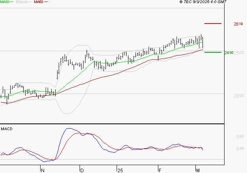The height and width of the screenshot is (173, 247).
Task: Click the MACD panel label
Action: point(7,129)
